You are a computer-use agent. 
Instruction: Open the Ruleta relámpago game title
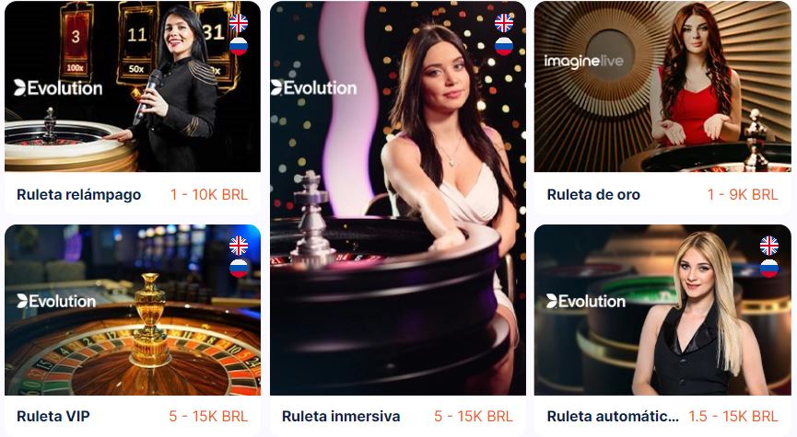tap(79, 194)
